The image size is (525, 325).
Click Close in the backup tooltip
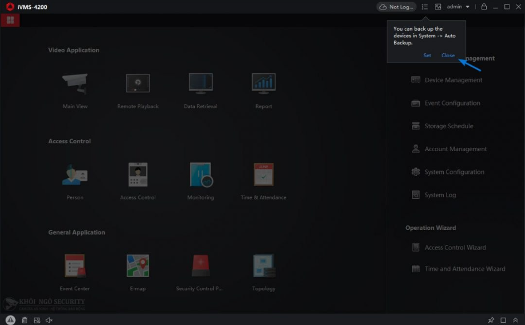pyautogui.click(x=448, y=56)
